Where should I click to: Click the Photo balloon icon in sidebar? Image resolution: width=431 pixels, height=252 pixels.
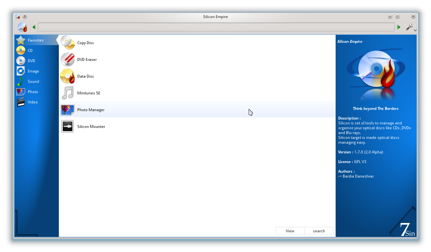[21, 92]
